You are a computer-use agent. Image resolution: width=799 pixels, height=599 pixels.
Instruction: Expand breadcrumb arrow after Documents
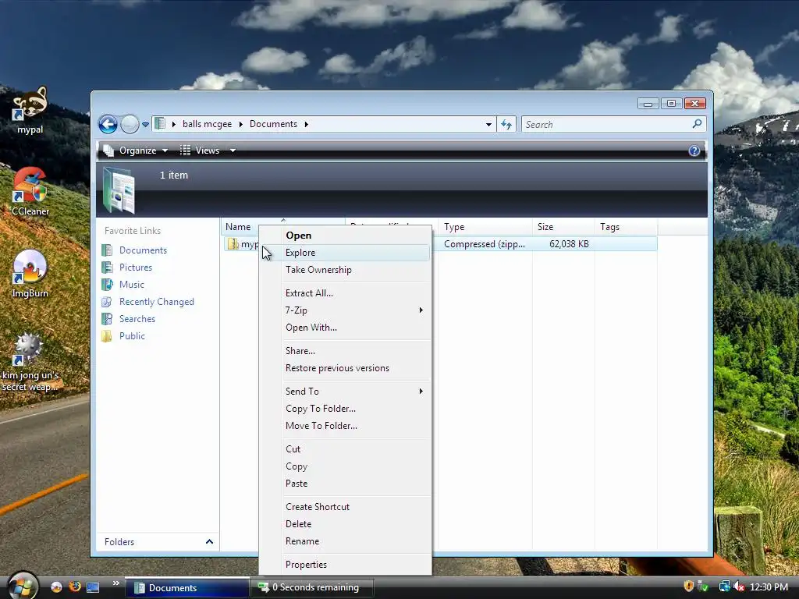306,124
